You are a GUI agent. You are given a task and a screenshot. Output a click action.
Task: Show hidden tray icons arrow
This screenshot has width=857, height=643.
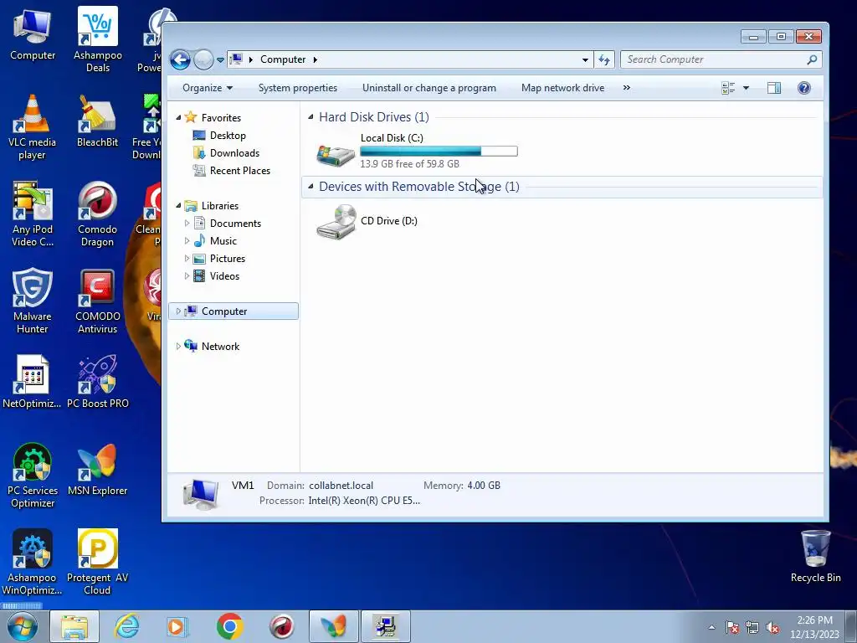click(x=711, y=627)
